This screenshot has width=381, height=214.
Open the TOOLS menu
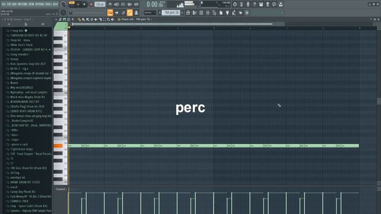coord(49,4)
